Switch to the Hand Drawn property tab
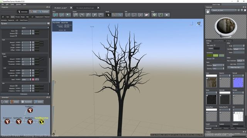The height and width of the screenshot is (138, 247). point(24,20)
